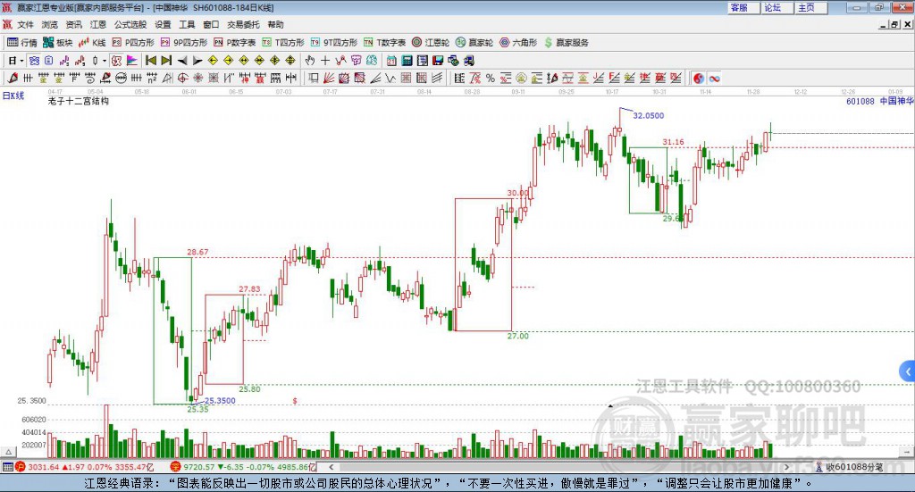Open the 赢家轮 wheel tool
Screen dimensions: 915x492
pyautogui.click(x=474, y=43)
